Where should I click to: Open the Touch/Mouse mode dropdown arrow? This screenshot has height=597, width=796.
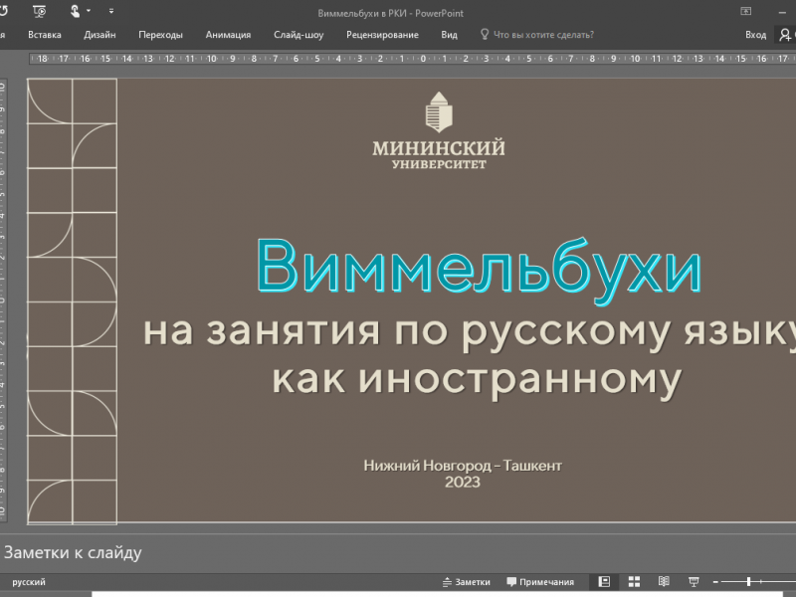89,11
